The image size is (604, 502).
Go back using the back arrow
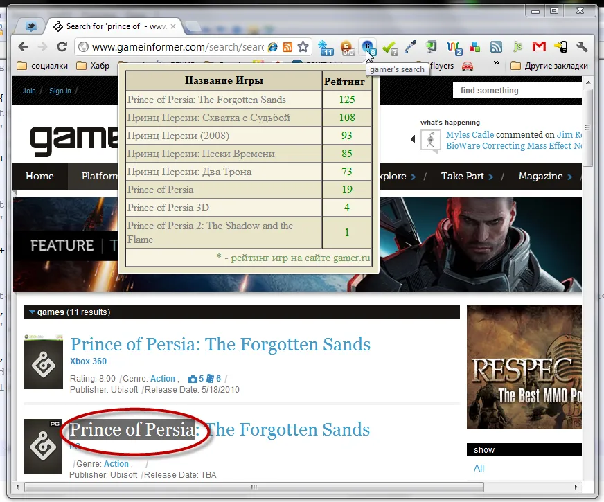point(23,47)
